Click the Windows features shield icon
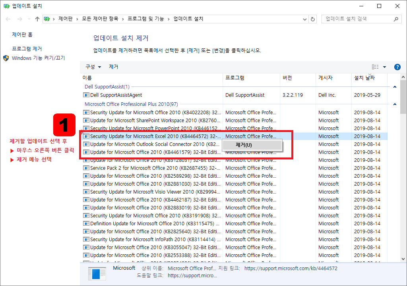The height and width of the screenshot is (286, 407). click(6, 58)
